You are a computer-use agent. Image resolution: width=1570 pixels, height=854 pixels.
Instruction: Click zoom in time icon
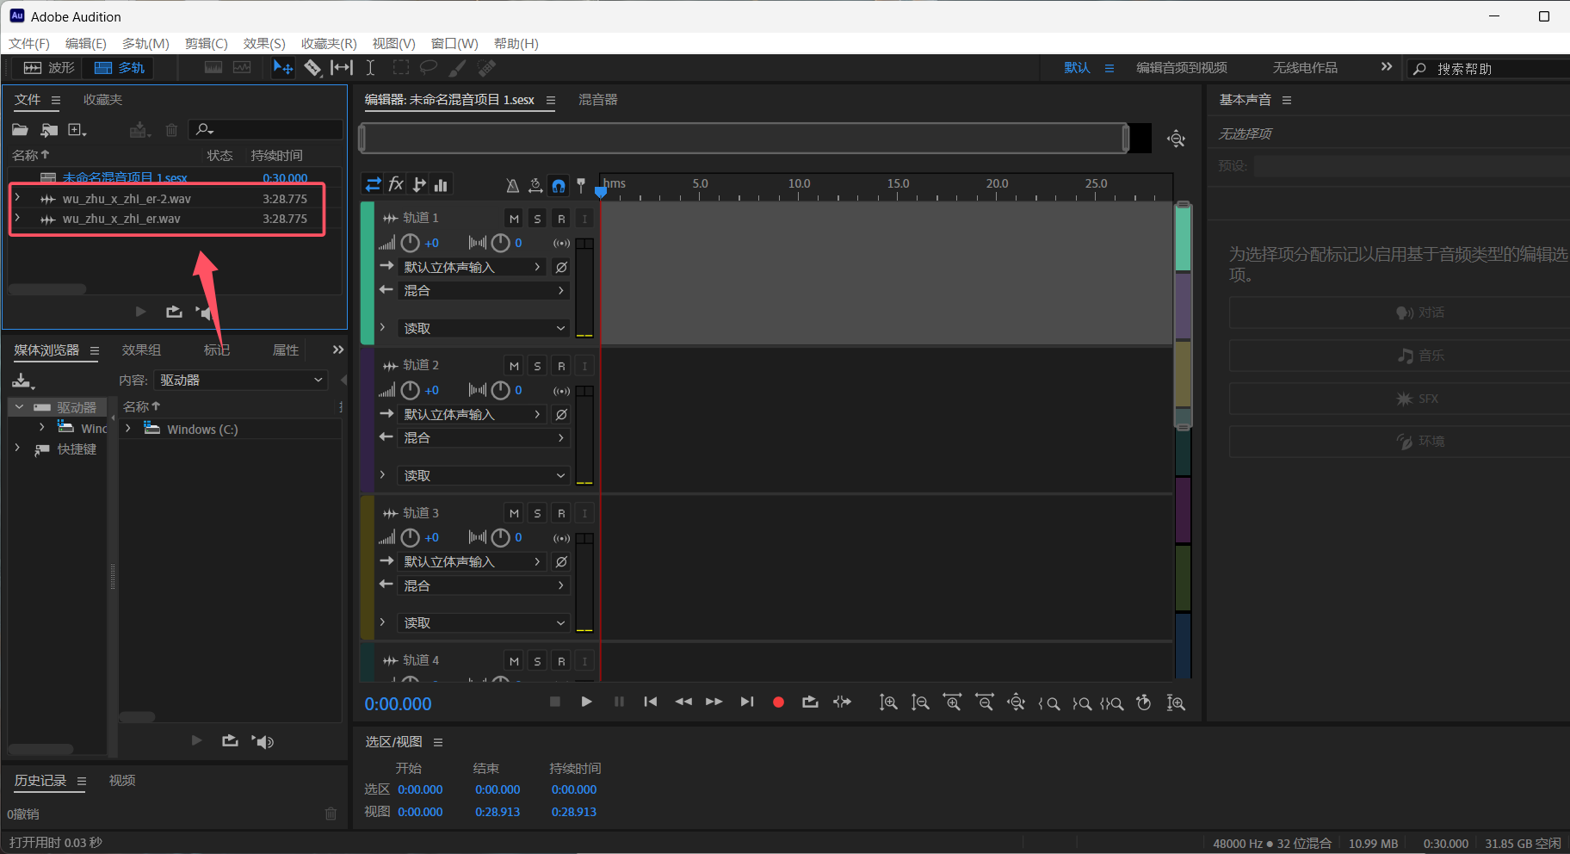[952, 703]
